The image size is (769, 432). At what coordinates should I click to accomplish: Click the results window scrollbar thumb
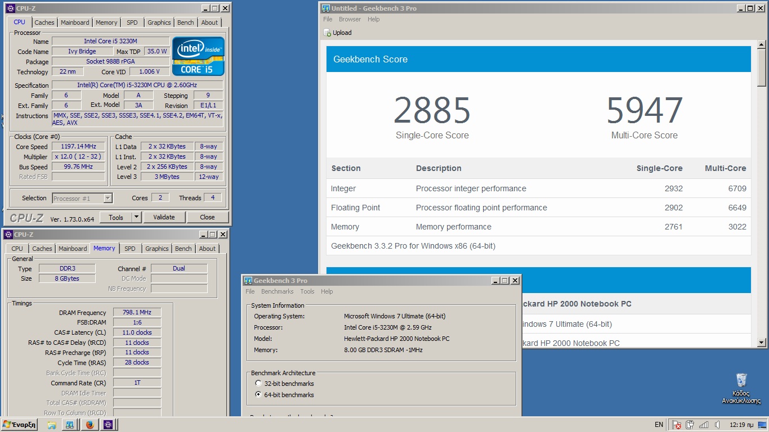point(762,68)
